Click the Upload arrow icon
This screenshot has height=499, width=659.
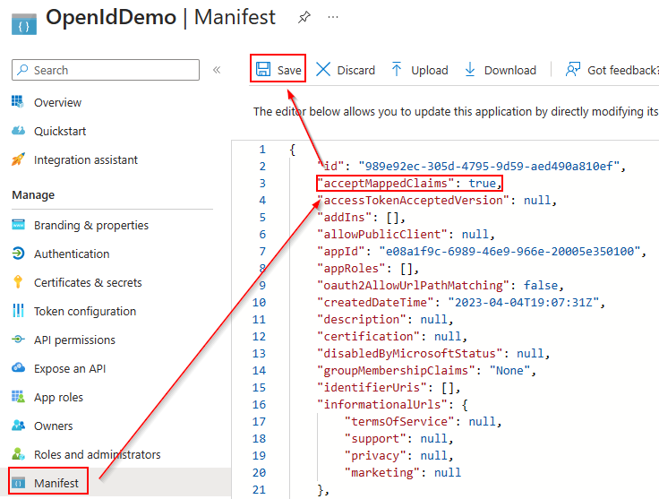pos(397,70)
